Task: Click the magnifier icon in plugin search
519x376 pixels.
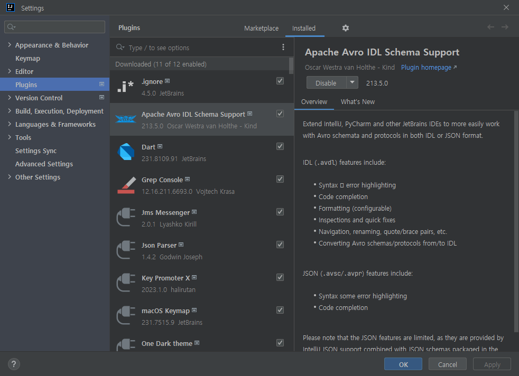Action: pos(120,48)
